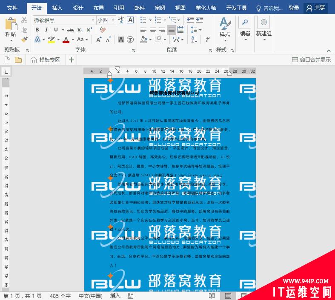
Task: Toggle character shading A icon
Action: pyautogui.click(x=121, y=40)
